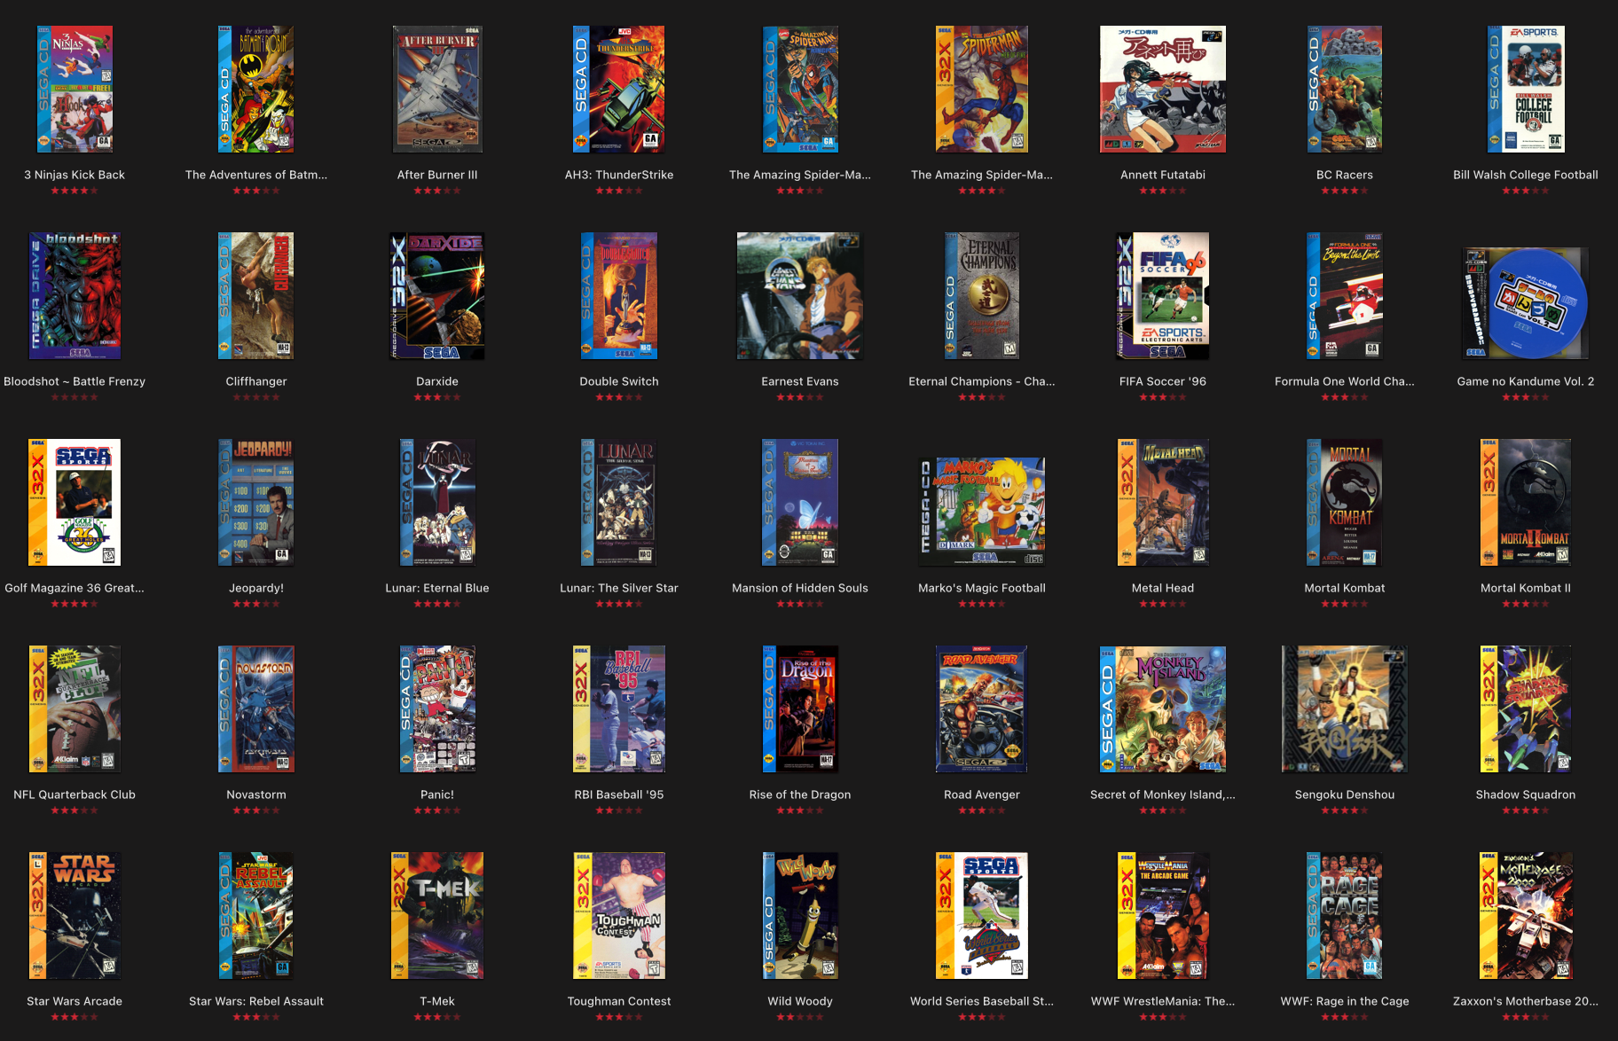The height and width of the screenshot is (1041, 1618).
Task: Click the Panic! box art
Action: [x=437, y=708]
